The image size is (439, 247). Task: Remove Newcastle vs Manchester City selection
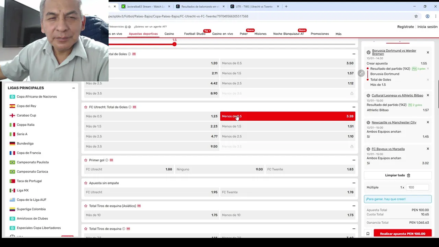[428, 122]
